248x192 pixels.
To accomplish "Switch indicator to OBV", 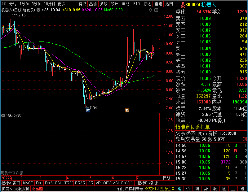I will pos(107,183).
